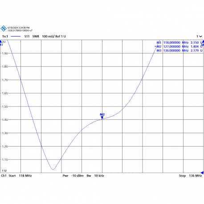The height and width of the screenshot is (204, 204).
Task: Select the M3 136.000000 MHz marker readout row
Action: click(x=180, y=51)
